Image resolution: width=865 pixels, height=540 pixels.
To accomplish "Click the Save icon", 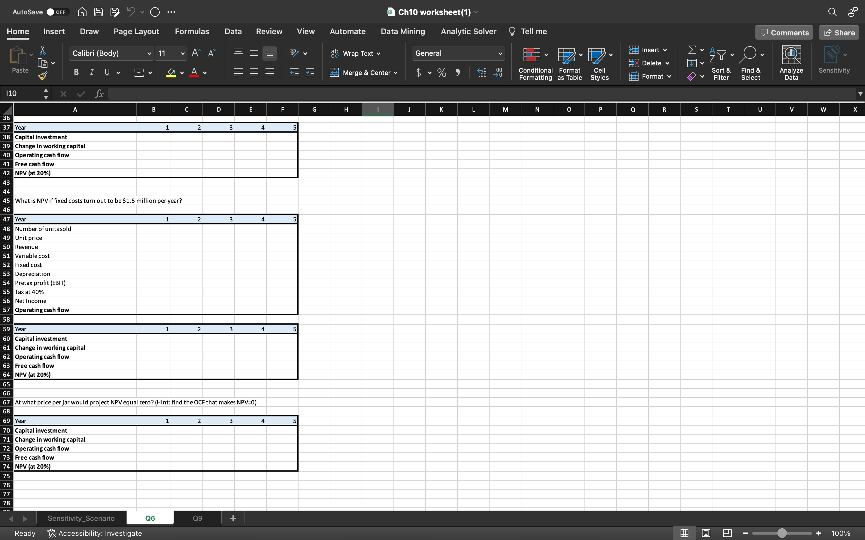I will pos(98,12).
